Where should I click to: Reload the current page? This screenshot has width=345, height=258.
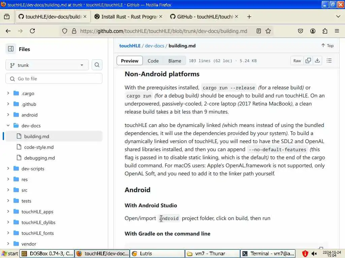coord(32,31)
